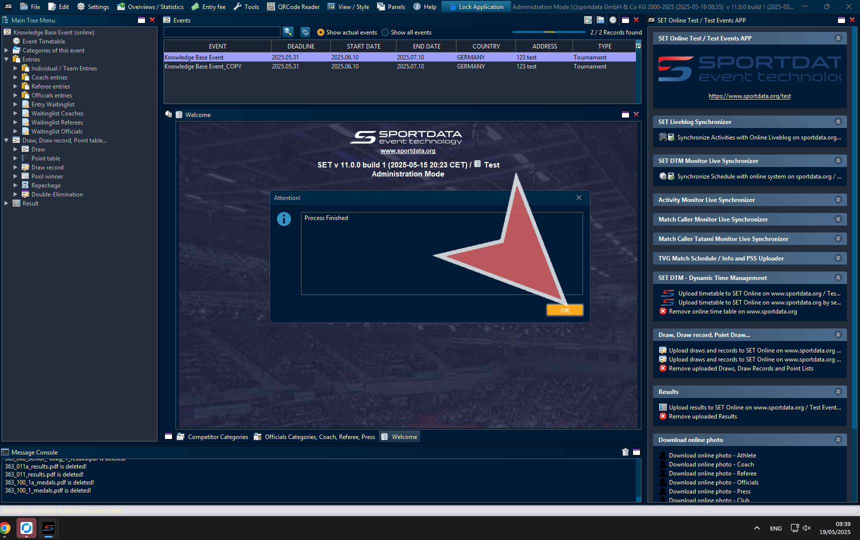Viewport: 860px width, 540px height.
Task: Toggle the Lock Application button
Action: 476,6
